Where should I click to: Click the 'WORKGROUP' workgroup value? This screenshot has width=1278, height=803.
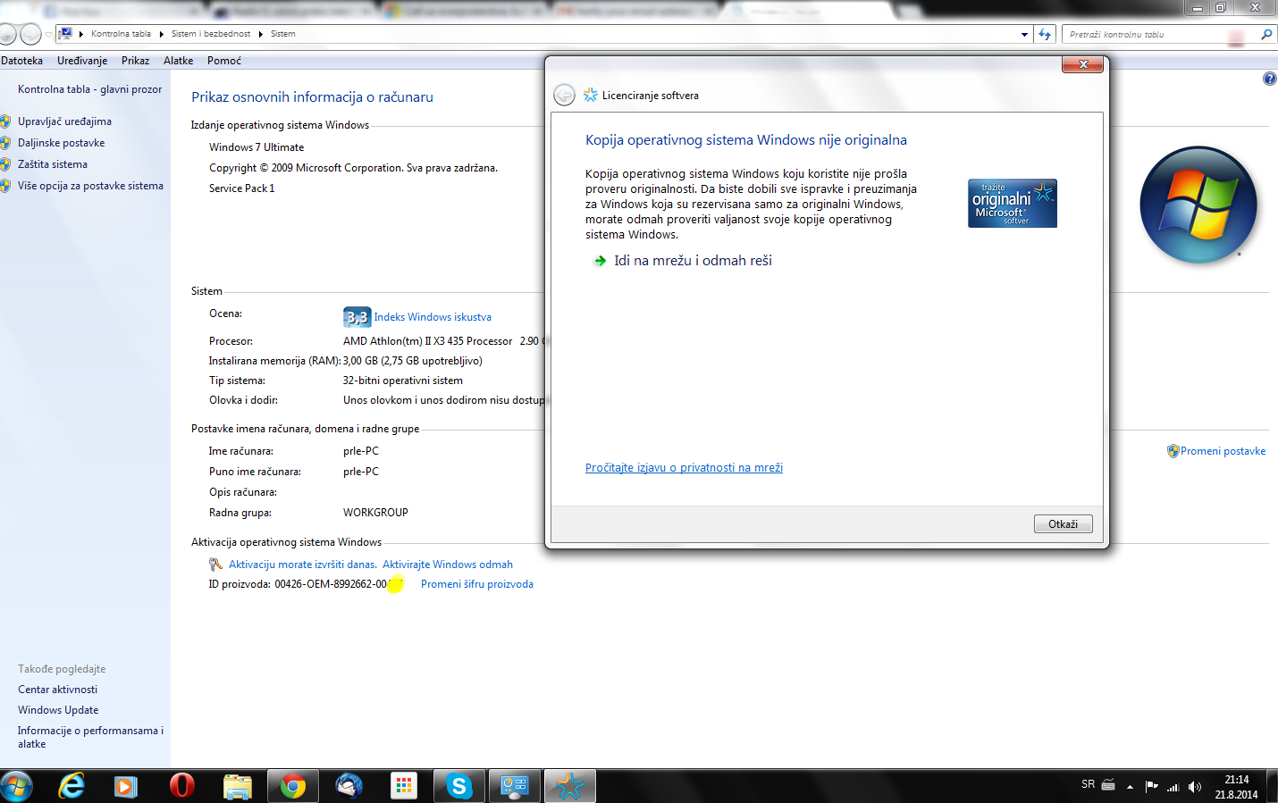click(x=375, y=513)
